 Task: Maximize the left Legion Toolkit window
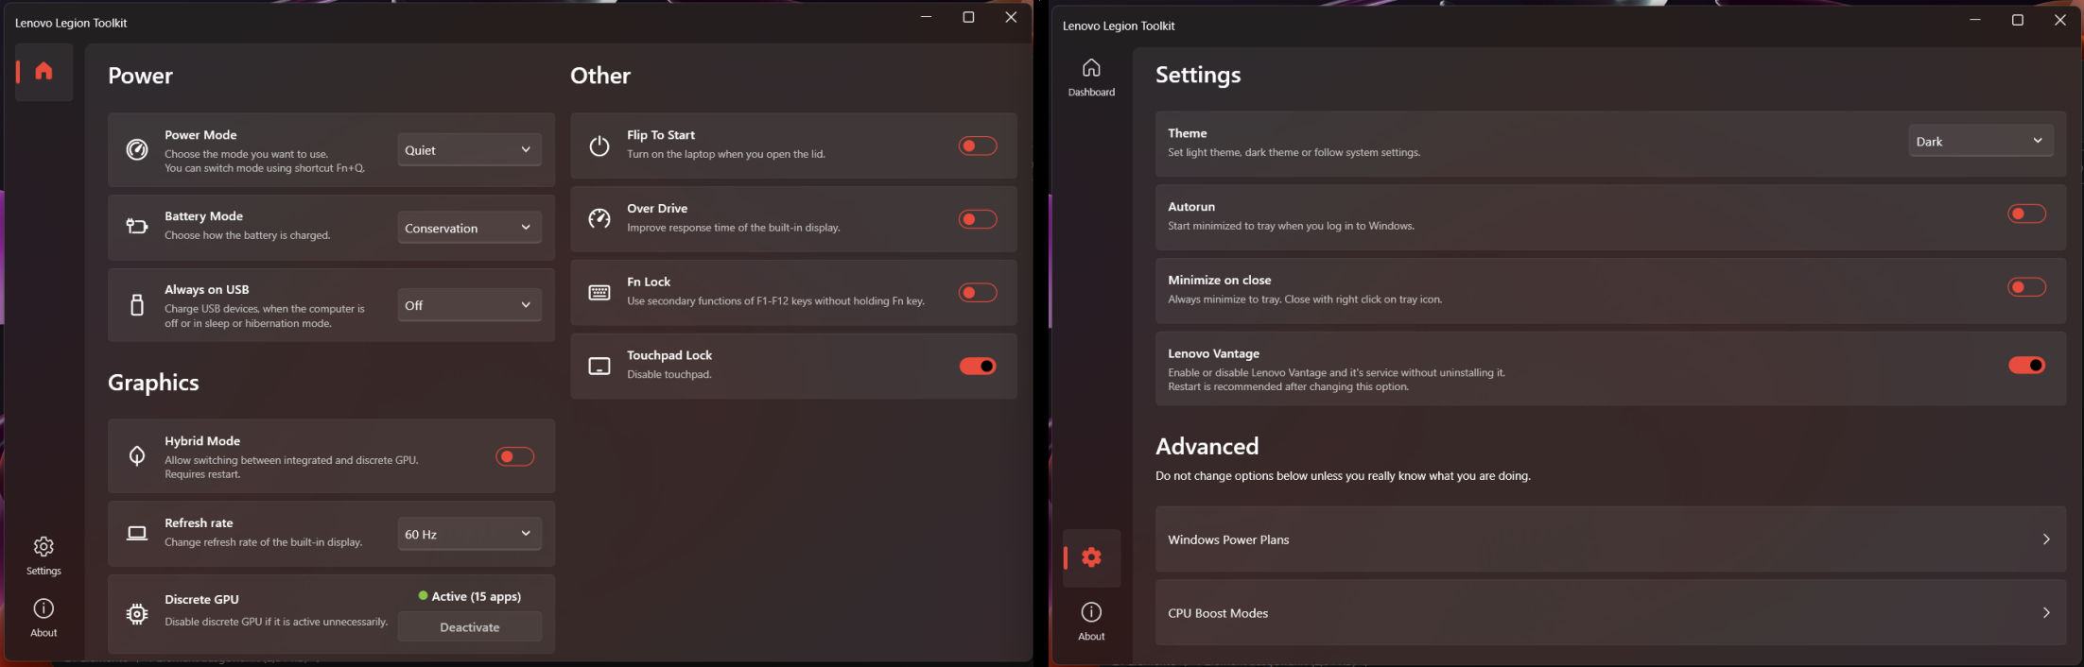point(968,17)
